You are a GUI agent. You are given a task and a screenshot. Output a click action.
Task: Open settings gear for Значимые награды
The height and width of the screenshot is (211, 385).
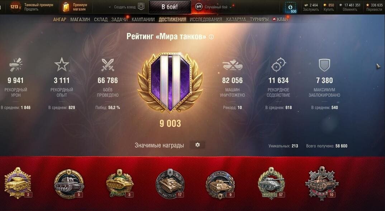point(198,145)
